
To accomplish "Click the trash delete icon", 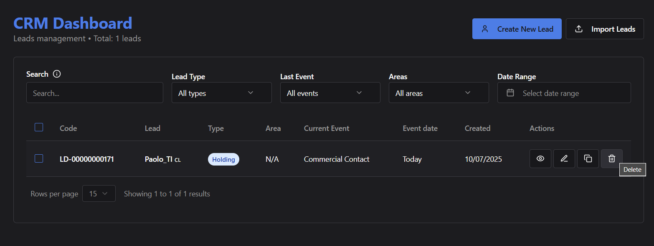I will [x=611, y=159].
